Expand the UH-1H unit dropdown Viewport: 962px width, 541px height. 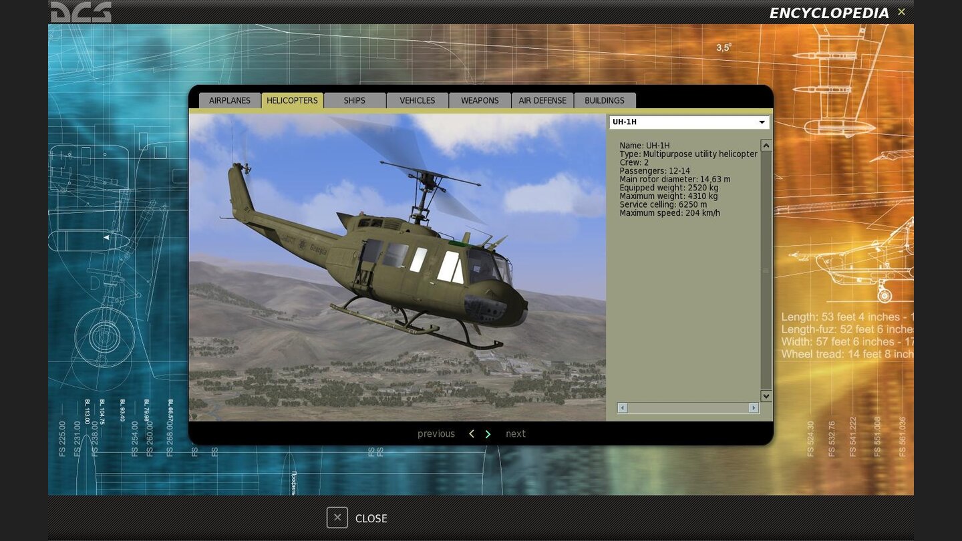(689, 122)
